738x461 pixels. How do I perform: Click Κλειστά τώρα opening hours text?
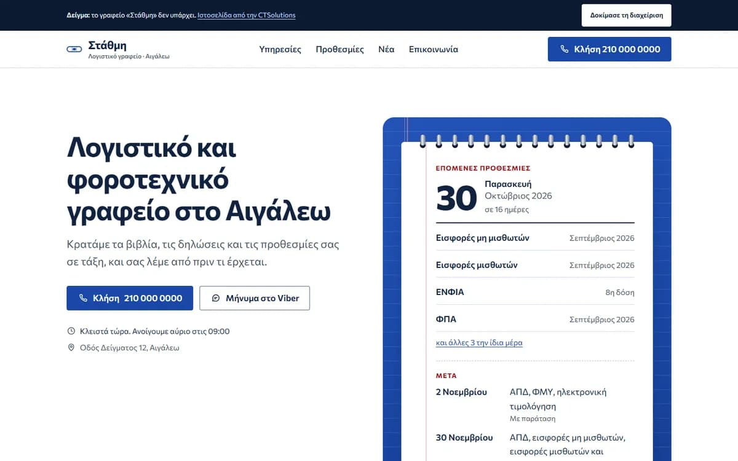(155, 331)
